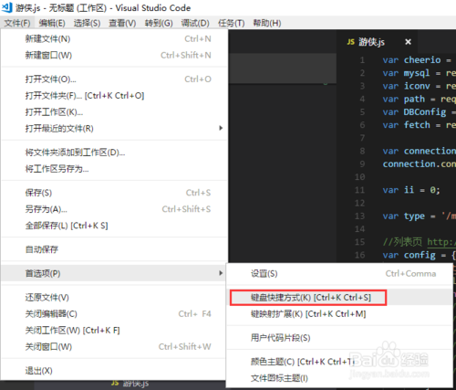
Task: Open 用户代码片段(S) in submenu
Action: (x=340, y=338)
